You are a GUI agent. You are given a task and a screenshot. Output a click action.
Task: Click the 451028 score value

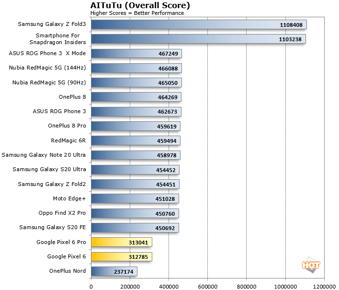coord(165,199)
